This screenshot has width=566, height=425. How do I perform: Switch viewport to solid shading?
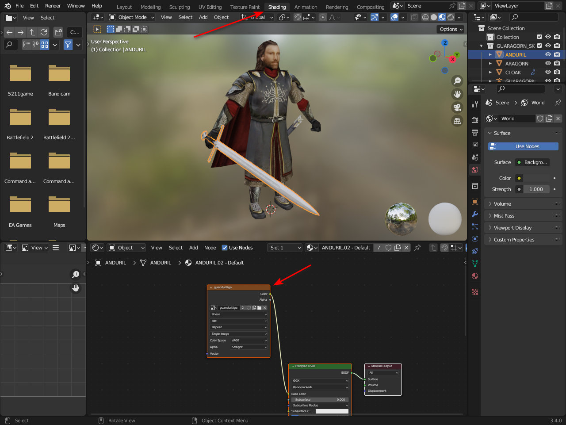pos(434,17)
